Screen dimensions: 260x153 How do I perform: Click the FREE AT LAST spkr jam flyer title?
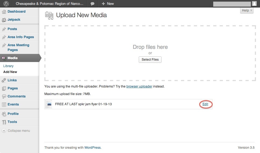tap(83, 104)
